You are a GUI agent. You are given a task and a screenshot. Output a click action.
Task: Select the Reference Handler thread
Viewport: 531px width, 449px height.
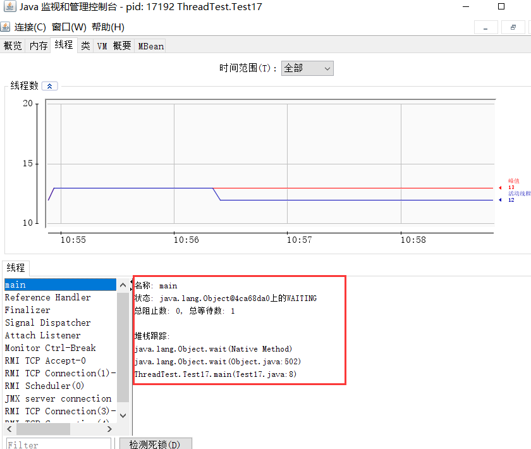click(60, 297)
